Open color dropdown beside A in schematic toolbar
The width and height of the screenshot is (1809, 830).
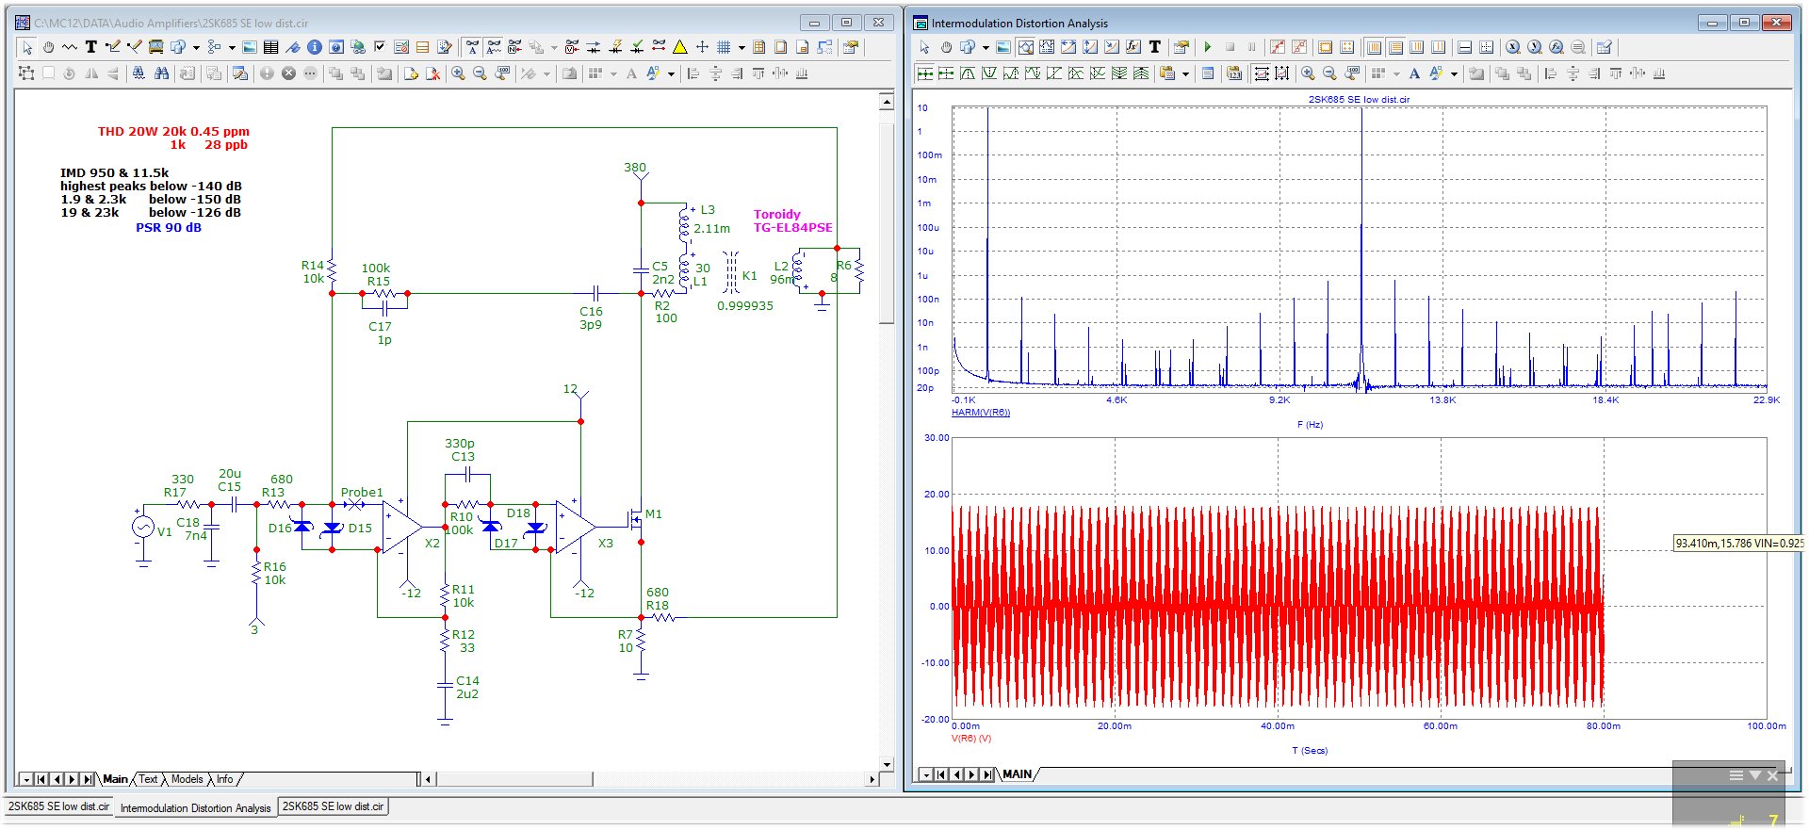[671, 73]
